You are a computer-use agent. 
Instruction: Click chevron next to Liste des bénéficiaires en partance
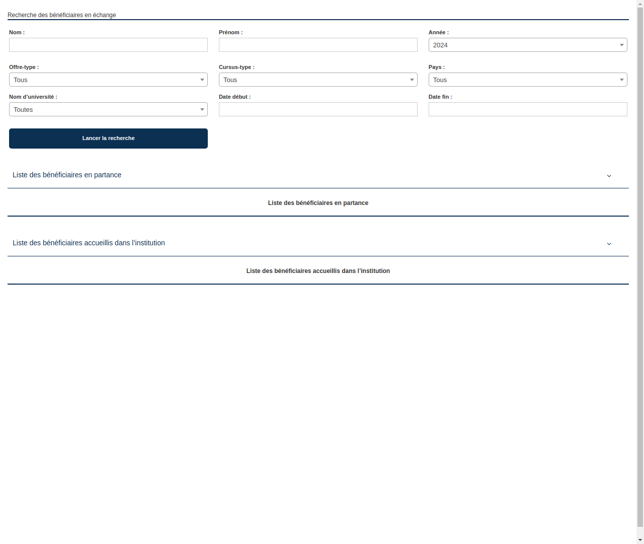point(609,176)
